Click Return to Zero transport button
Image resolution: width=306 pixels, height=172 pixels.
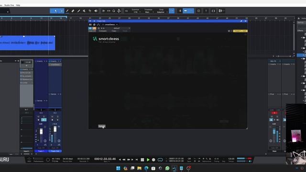[136, 160]
